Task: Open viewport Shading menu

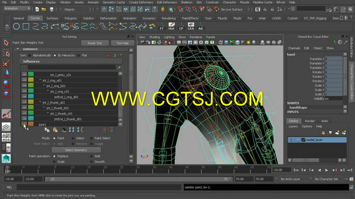Action: [154, 37]
